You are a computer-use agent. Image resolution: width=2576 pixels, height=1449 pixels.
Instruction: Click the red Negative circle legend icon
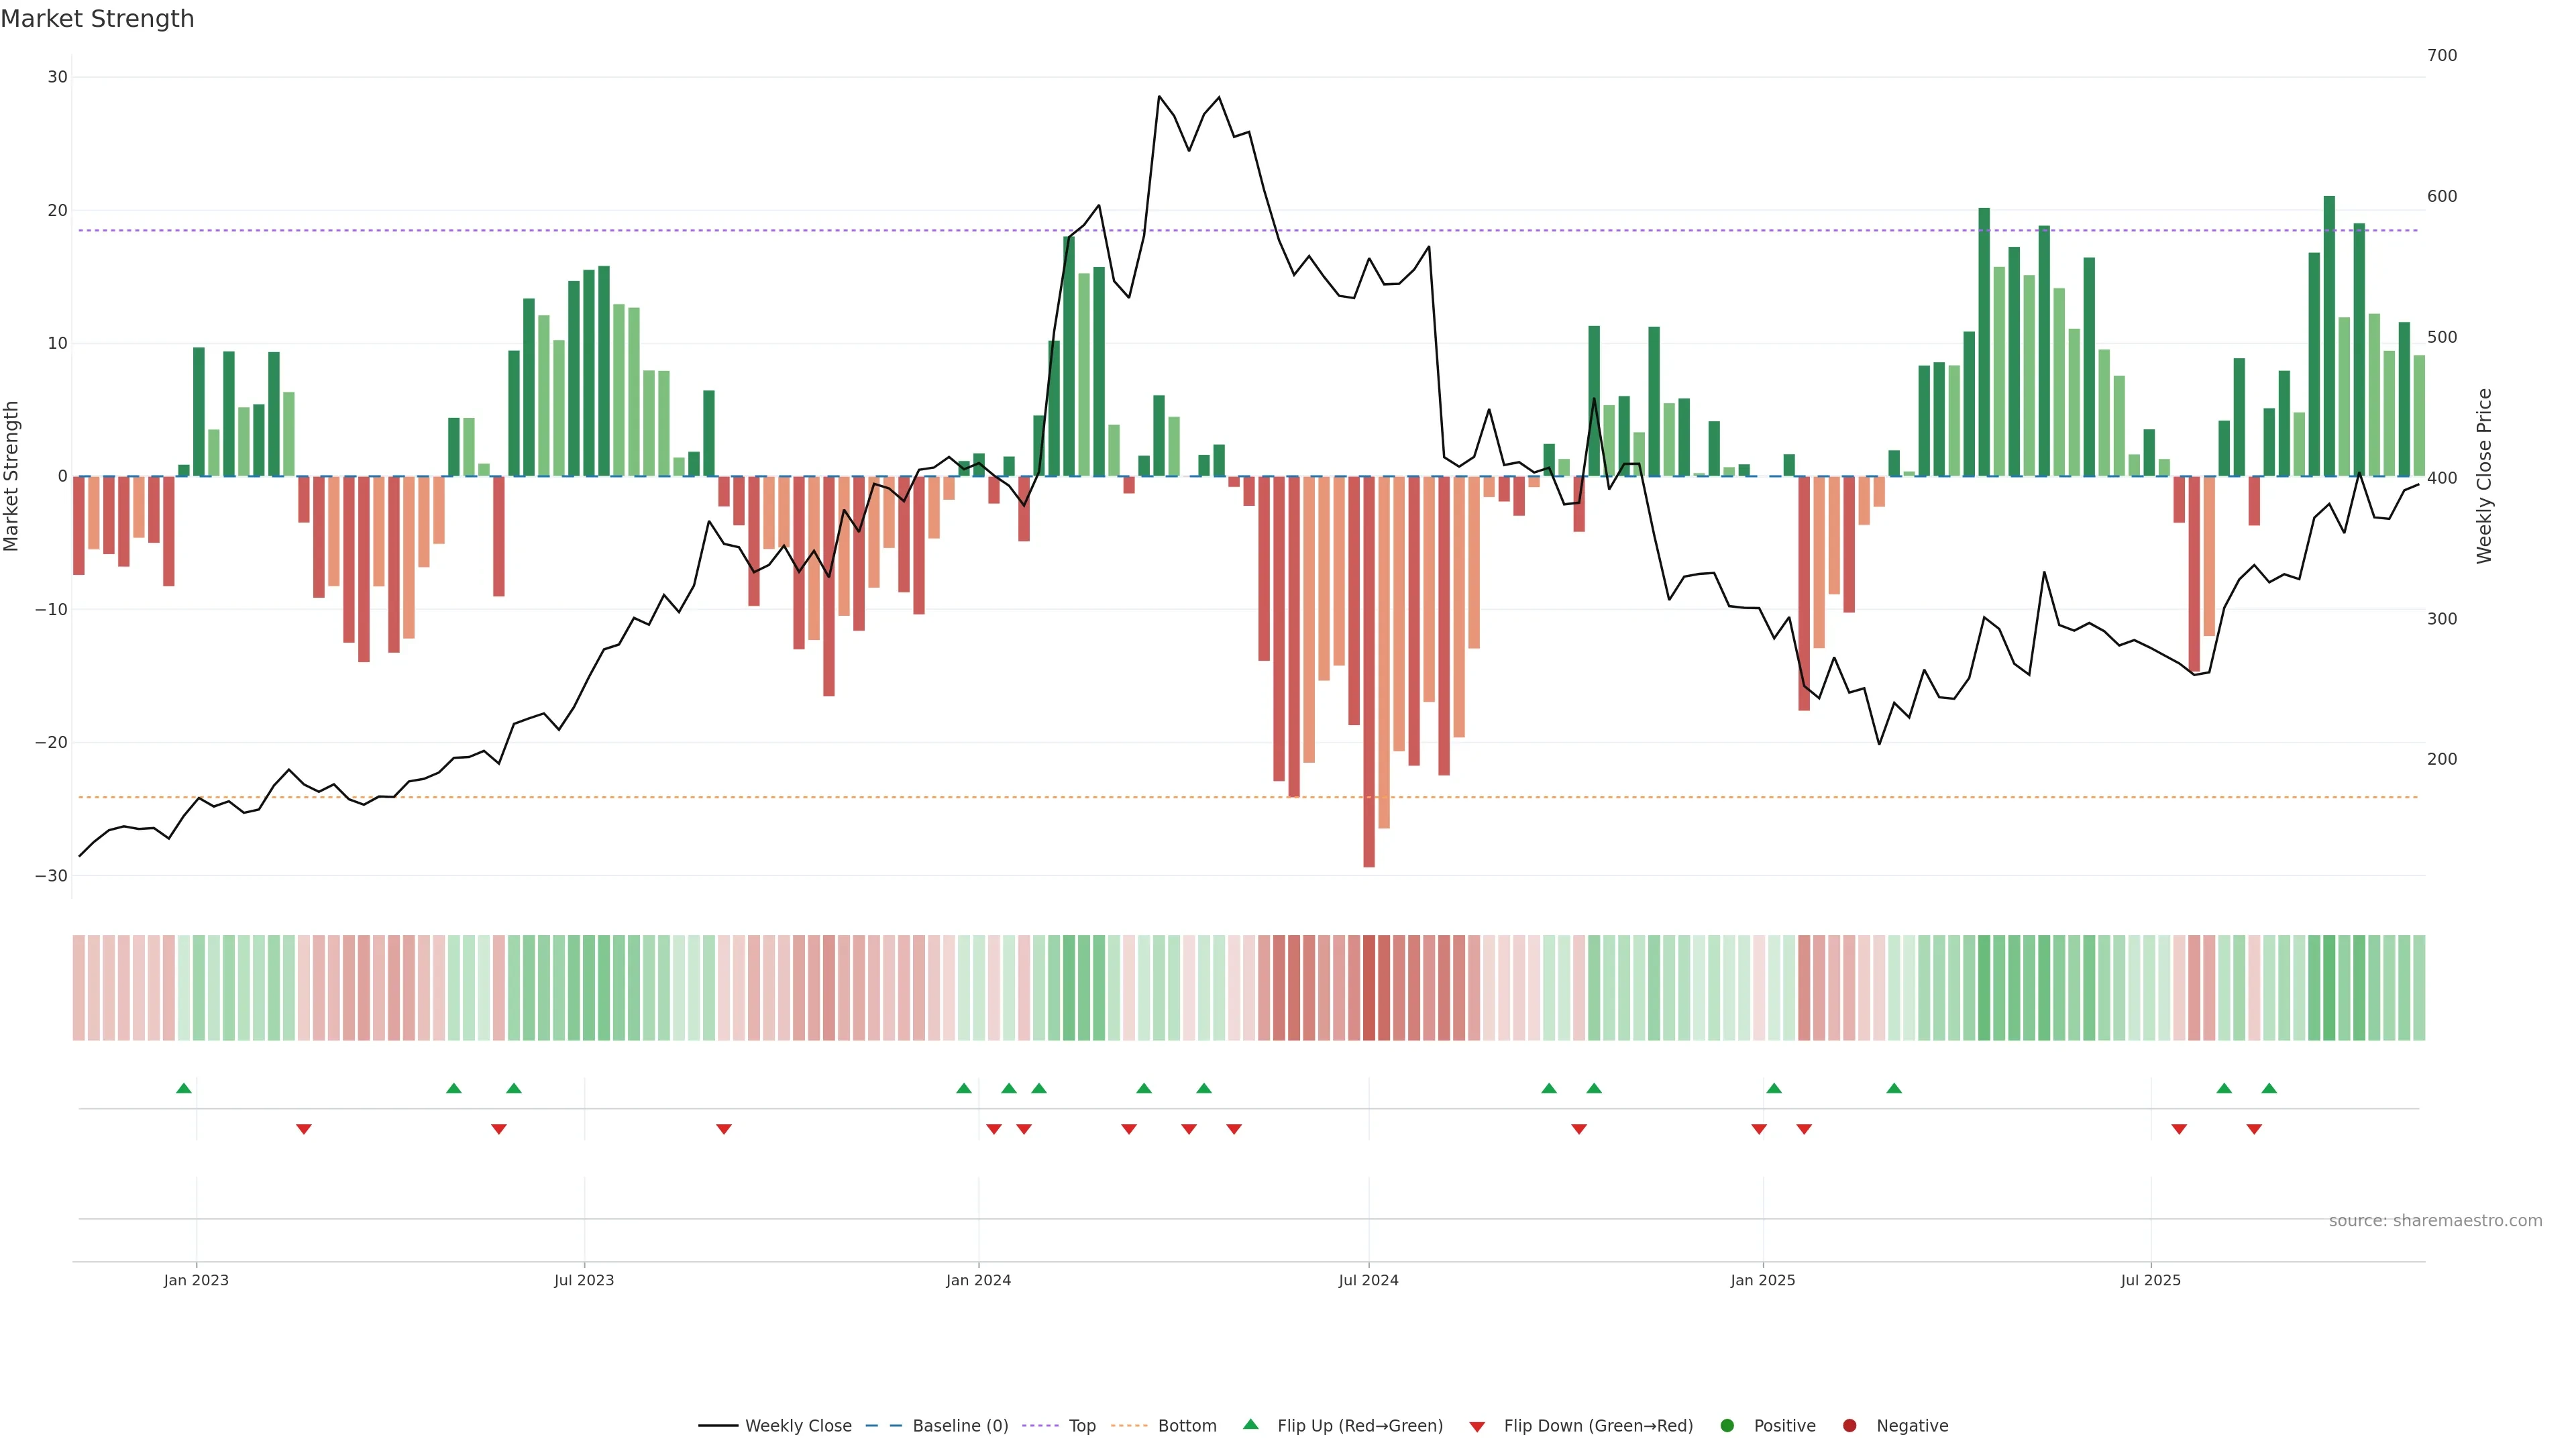[1849, 1426]
